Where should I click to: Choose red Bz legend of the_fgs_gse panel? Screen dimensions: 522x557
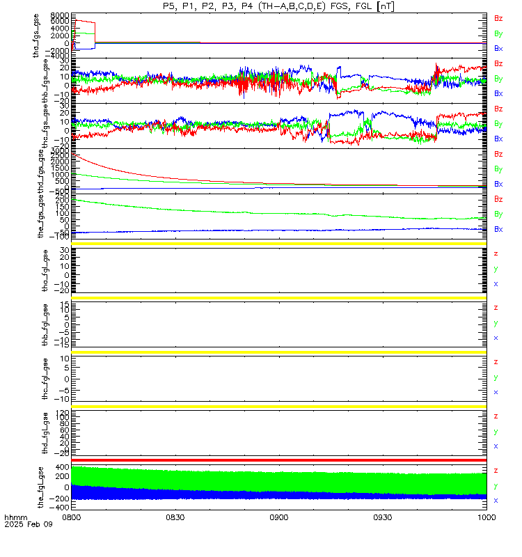[x=498, y=199]
